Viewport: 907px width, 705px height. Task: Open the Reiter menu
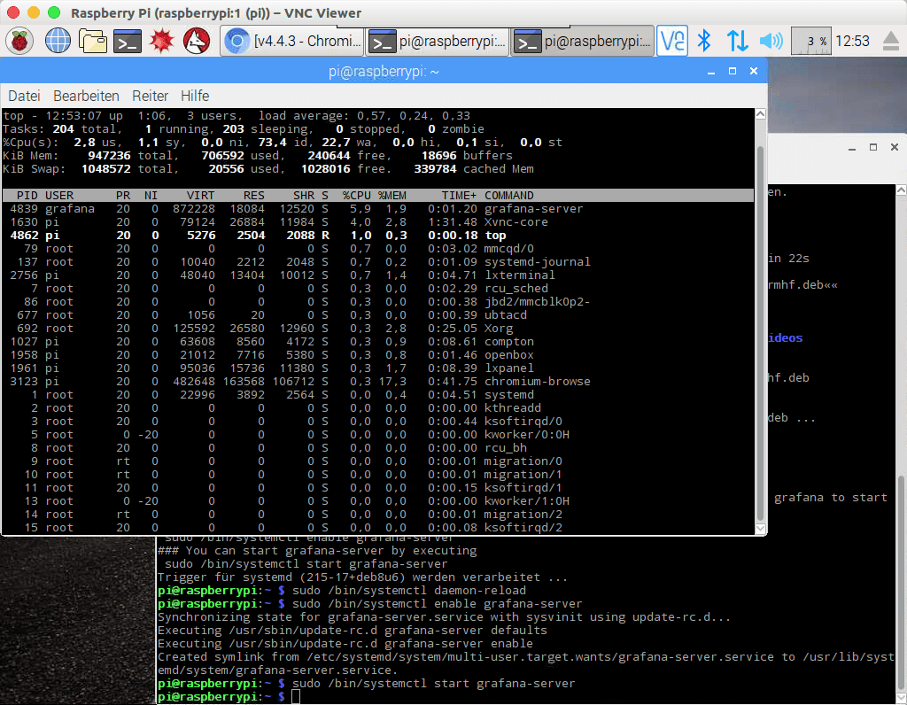point(150,96)
